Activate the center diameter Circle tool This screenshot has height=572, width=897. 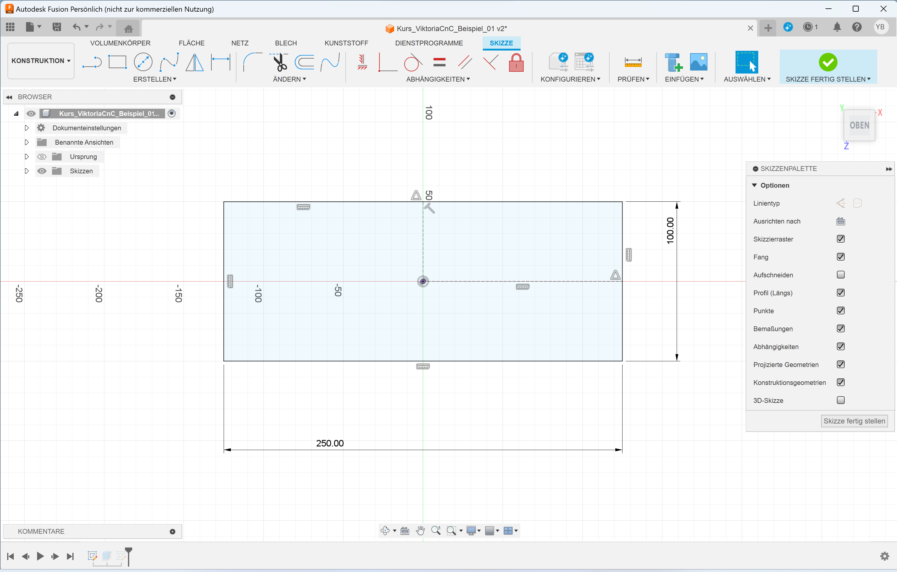pyautogui.click(x=143, y=62)
